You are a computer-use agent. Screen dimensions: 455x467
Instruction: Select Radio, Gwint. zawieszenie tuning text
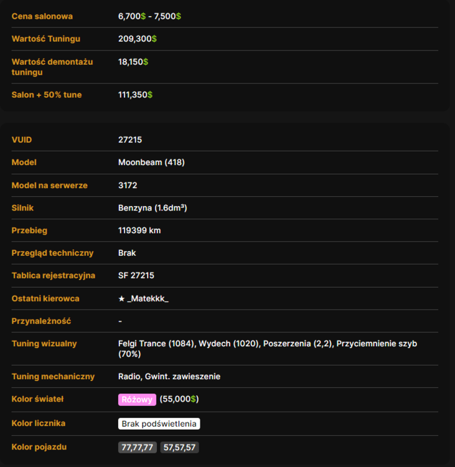[169, 377]
